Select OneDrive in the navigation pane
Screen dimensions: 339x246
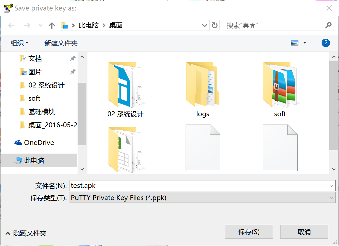click(39, 143)
